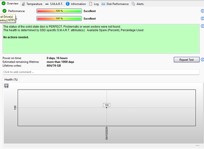Open the Alerts tab

pyautogui.click(x=138, y=4)
